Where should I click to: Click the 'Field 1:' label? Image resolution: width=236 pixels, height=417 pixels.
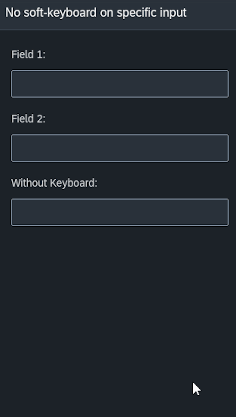(28, 55)
